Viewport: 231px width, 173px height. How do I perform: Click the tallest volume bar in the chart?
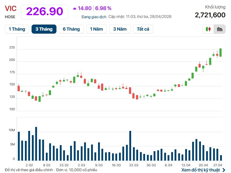coord(36,144)
